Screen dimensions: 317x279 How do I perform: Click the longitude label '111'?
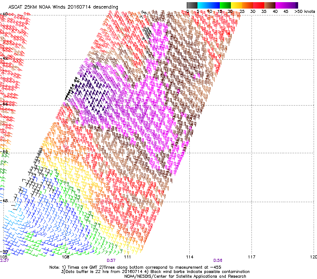coord(127,257)
